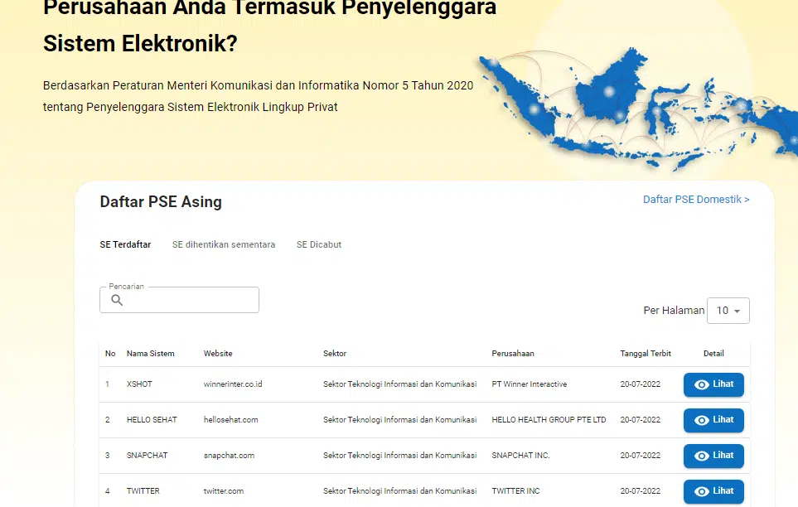This screenshot has width=798, height=507.
Task: Click the Pencarian search input field
Action: tap(179, 300)
